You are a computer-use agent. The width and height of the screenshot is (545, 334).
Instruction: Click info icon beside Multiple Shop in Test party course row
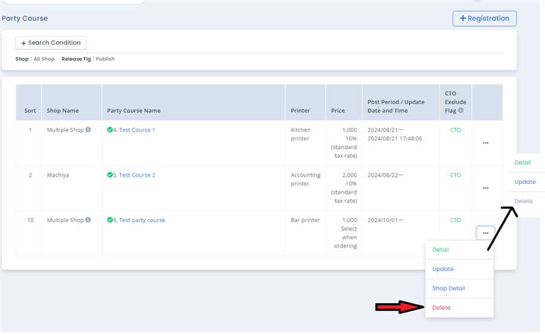pyautogui.click(x=88, y=220)
